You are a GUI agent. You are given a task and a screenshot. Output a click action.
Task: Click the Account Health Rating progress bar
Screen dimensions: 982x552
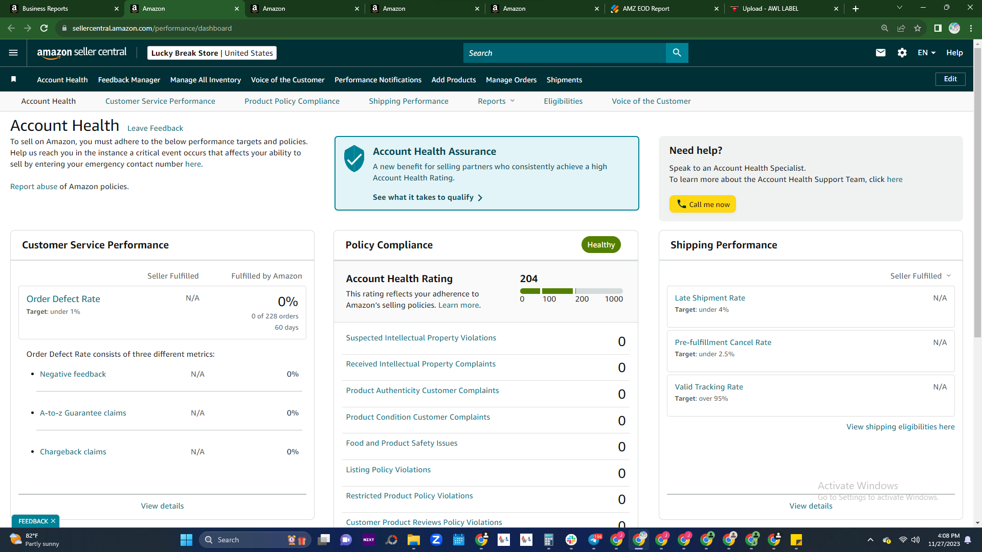point(571,291)
